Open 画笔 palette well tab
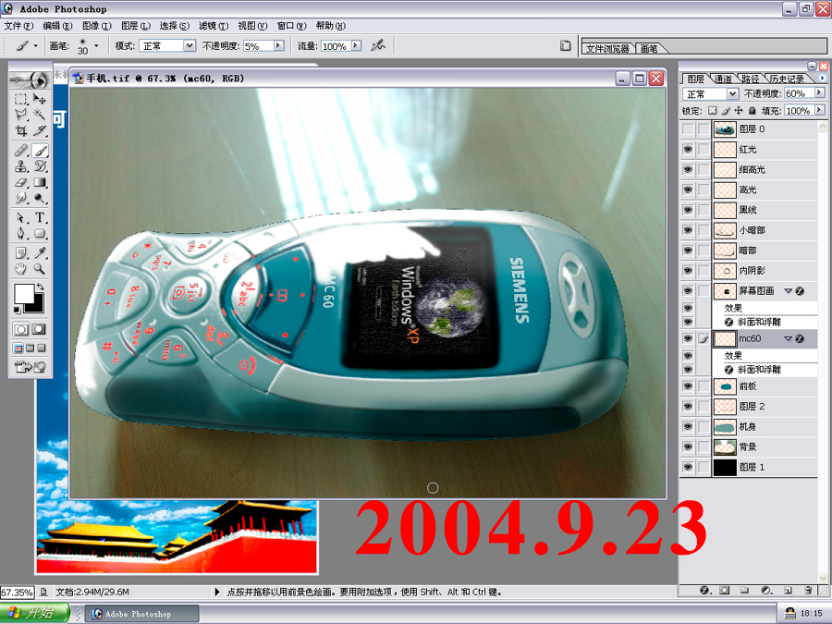 [x=649, y=49]
